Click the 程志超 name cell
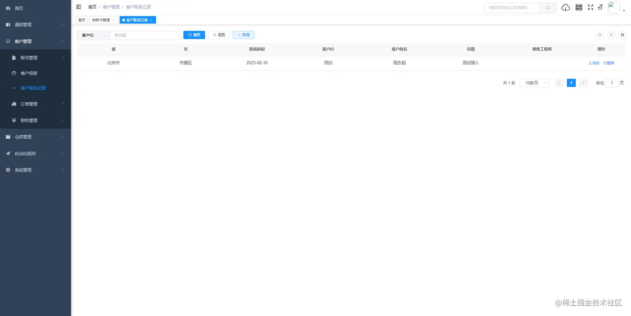The image size is (631, 316). [399, 63]
